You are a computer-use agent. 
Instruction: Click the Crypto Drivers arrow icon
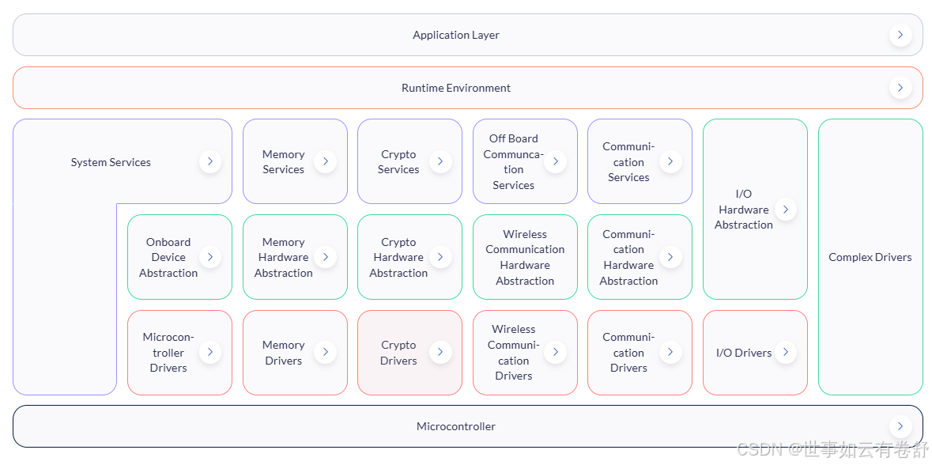click(440, 352)
